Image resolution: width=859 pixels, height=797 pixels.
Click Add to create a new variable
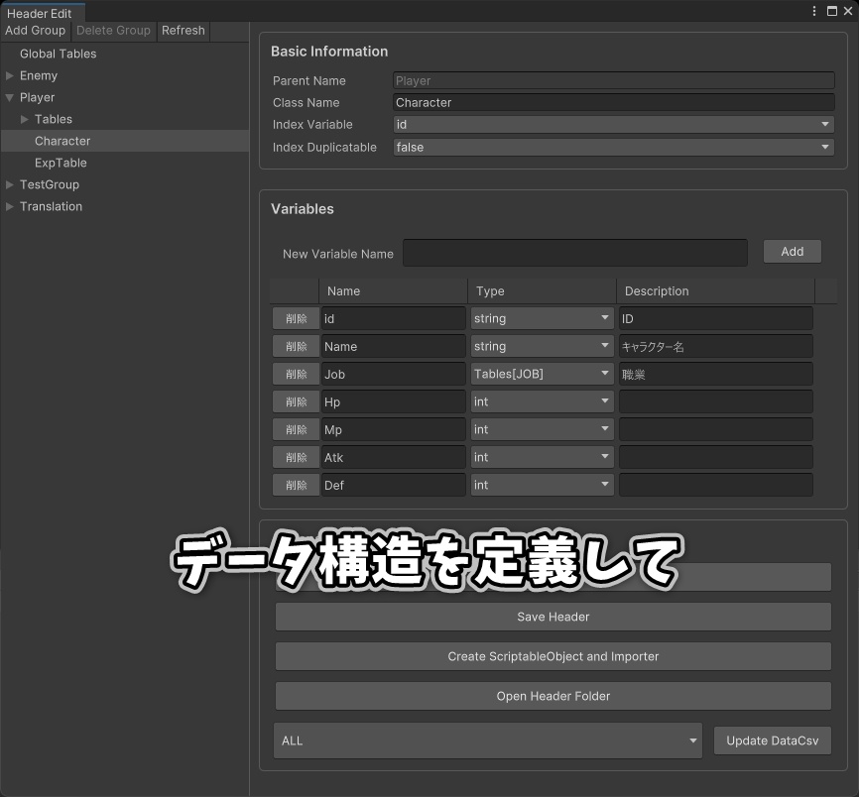click(x=792, y=252)
